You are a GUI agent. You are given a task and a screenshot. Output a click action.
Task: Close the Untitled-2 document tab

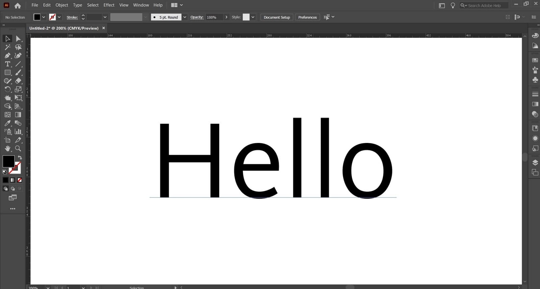pos(104,28)
